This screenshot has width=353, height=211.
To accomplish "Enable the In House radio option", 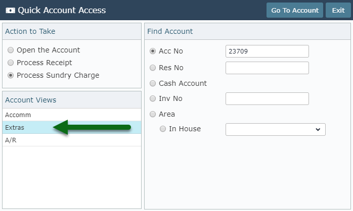I will (163, 129).
